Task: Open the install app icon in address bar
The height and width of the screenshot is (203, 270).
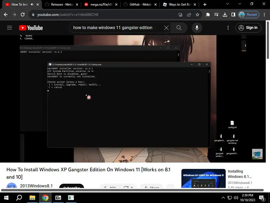Action: [180, 15]
